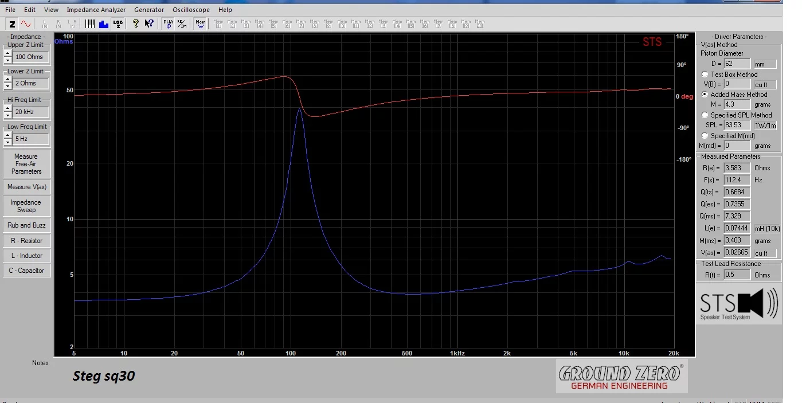Click the blue histogram toolbar icon
The height and width of the screenshot is (403, 802).
tap(104, 24)
